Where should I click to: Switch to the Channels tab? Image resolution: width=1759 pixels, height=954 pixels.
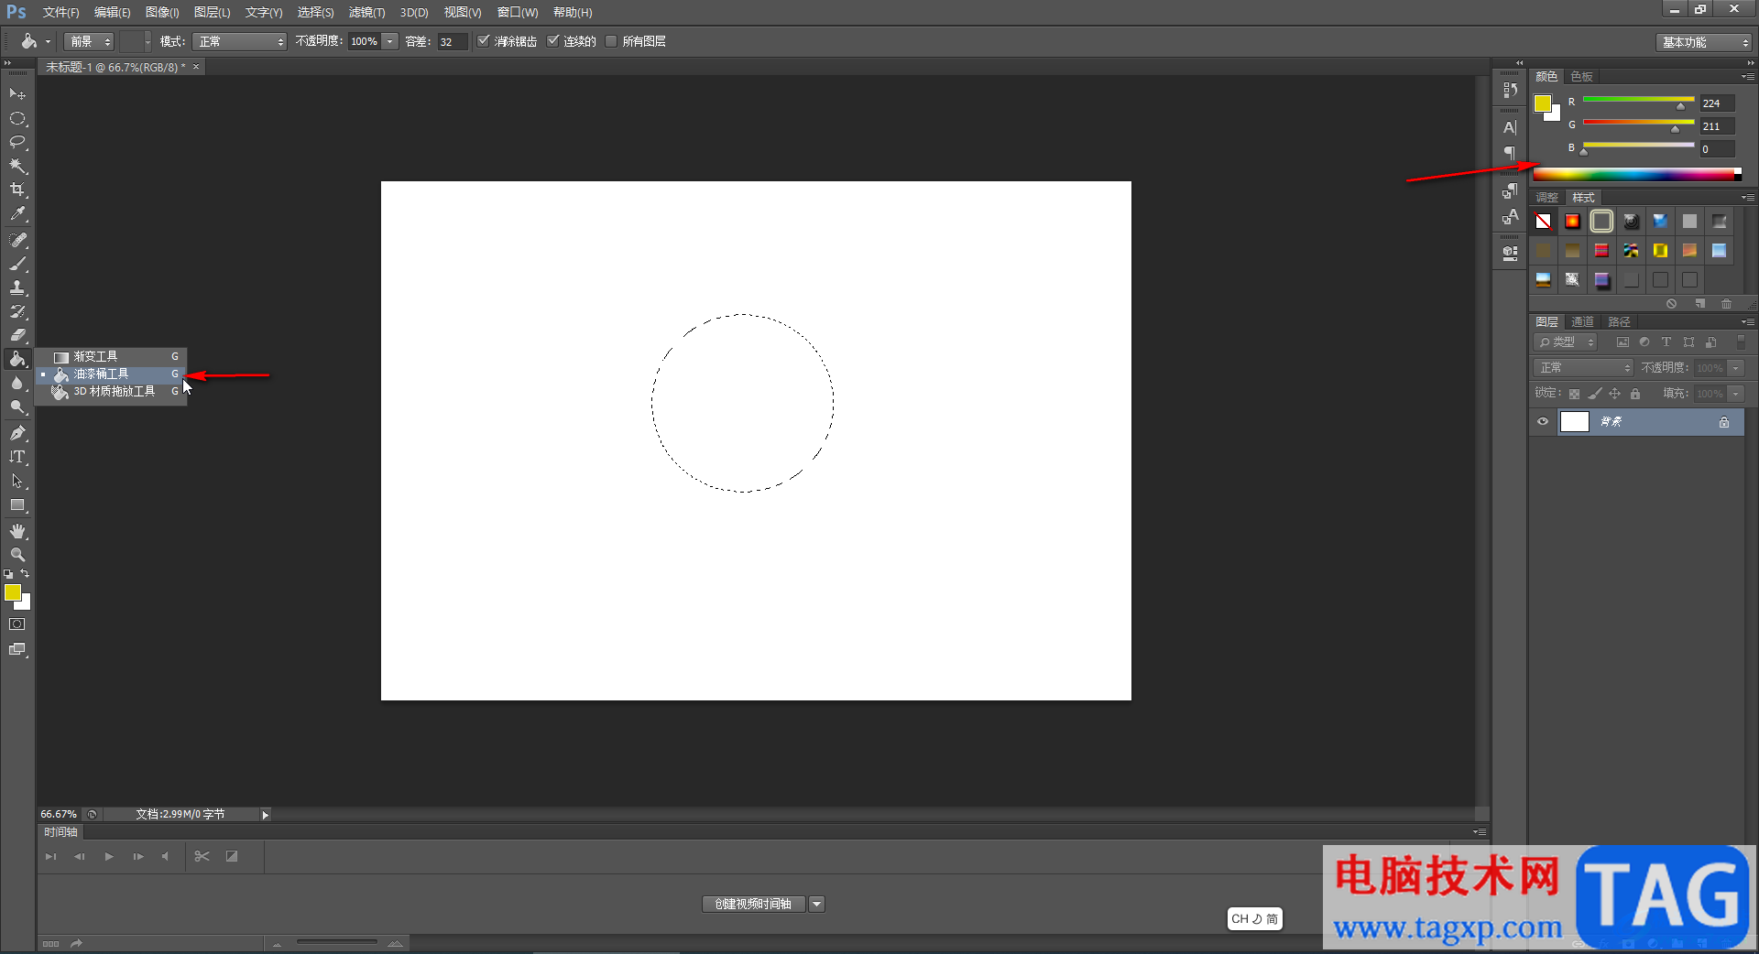point(1582,322)
